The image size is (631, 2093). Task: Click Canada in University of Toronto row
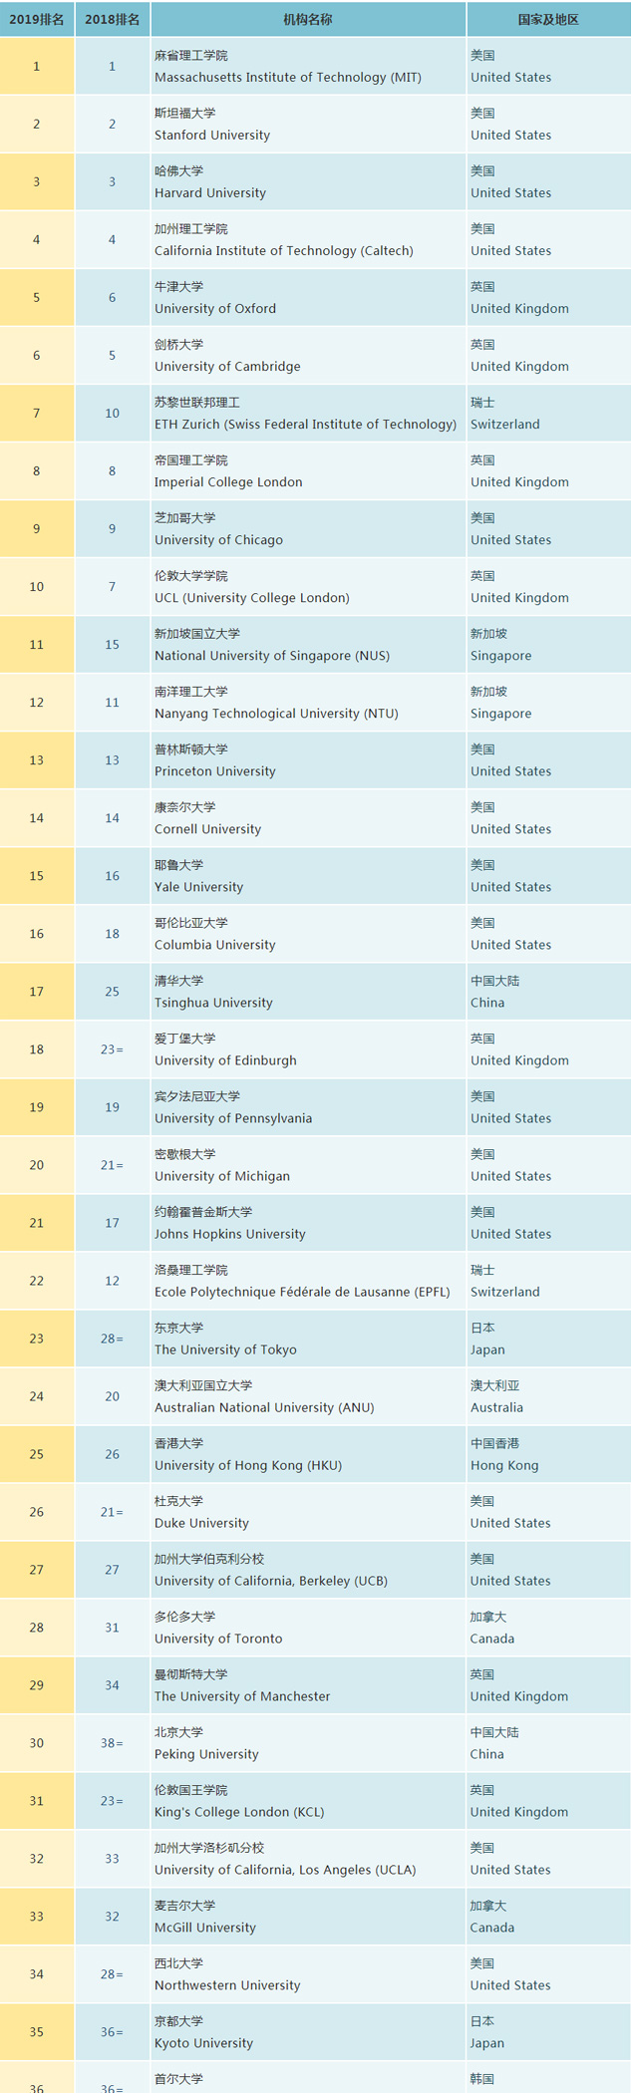click(492, 1639)
